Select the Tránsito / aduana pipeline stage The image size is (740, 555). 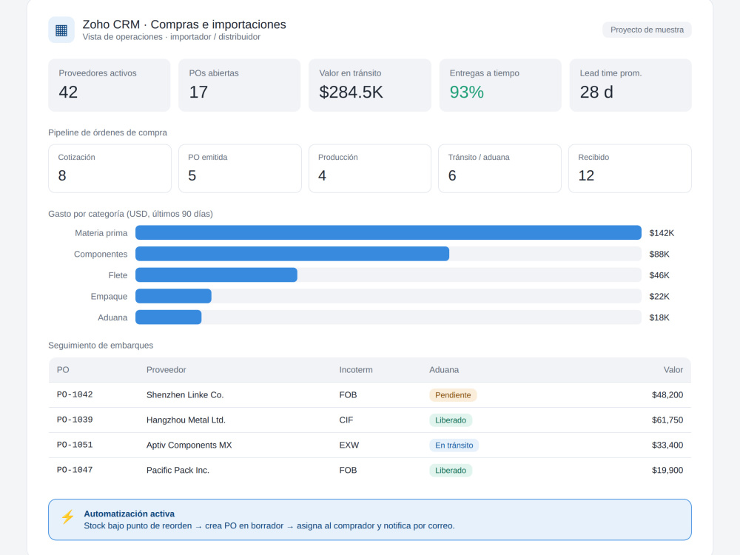click(499, 169)
